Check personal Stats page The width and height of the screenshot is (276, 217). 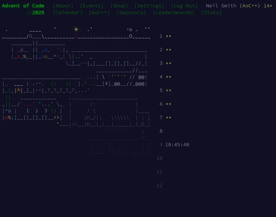pyautogui.click(x=212, y=12)
